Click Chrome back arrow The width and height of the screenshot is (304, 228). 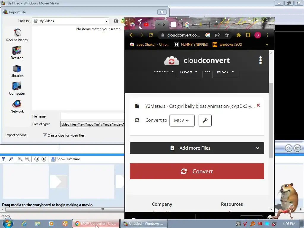pyautogui.click(x=132, y=35)
